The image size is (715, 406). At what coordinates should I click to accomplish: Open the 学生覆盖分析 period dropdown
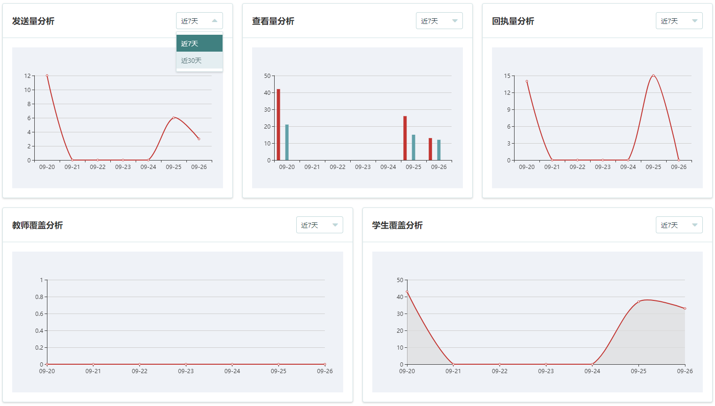tap(679, 225)
